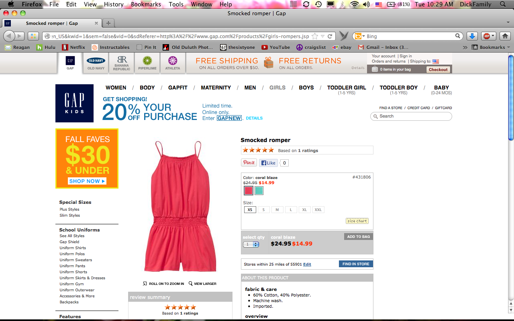Select size XS

tap(250, 209)
